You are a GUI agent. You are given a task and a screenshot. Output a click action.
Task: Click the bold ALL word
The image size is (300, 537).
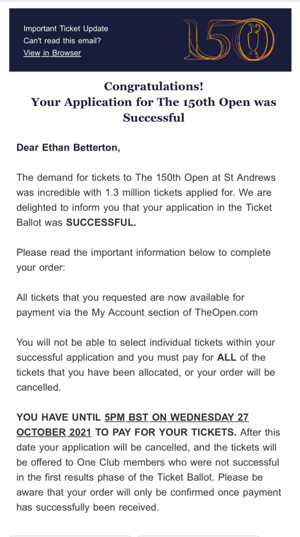(227, 358)
